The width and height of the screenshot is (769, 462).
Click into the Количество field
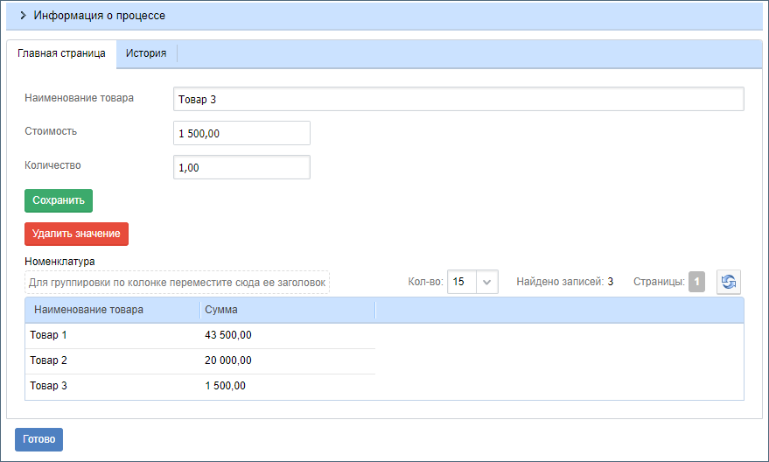point(241,167)
